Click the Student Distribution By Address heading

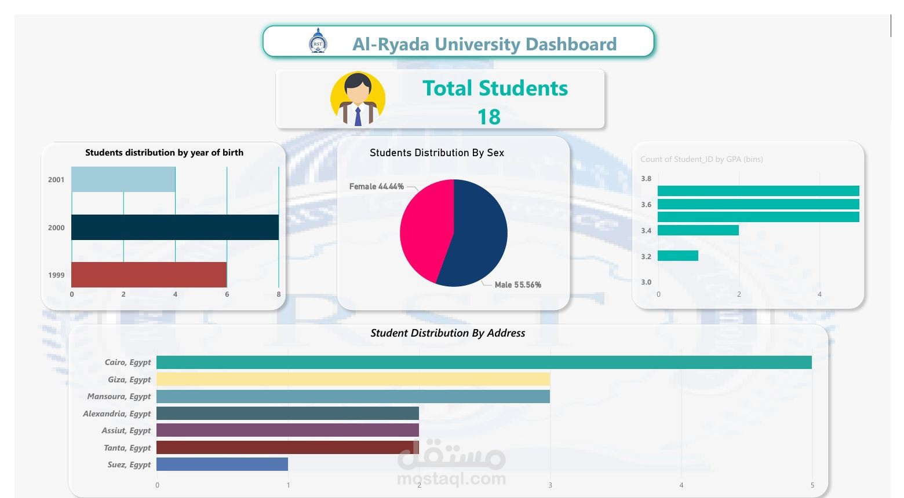pos(448,333)
